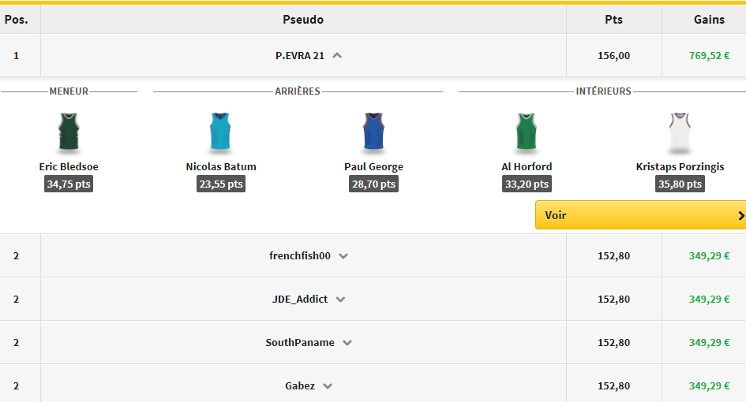Image resolution: width=746 pixels, height=402 pixels.
Task: Click Al Horford's green jersey icon
Action: tap(527, 132)
